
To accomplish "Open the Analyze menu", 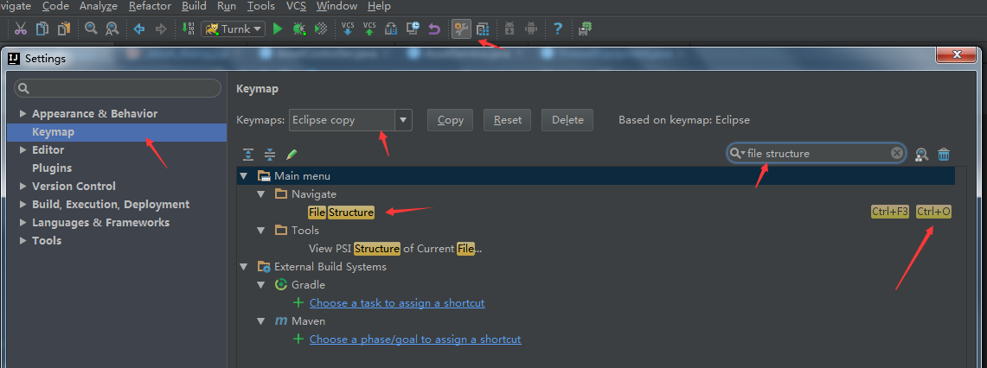I will click(99, 6).
